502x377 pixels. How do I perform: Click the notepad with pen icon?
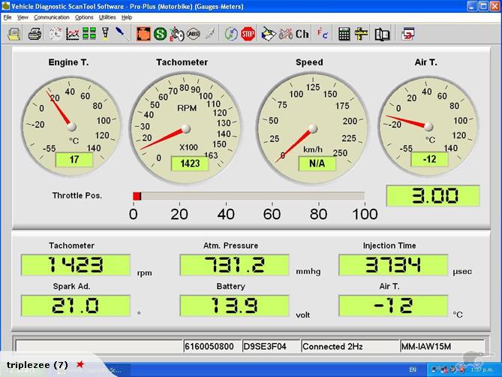(269, 34)
